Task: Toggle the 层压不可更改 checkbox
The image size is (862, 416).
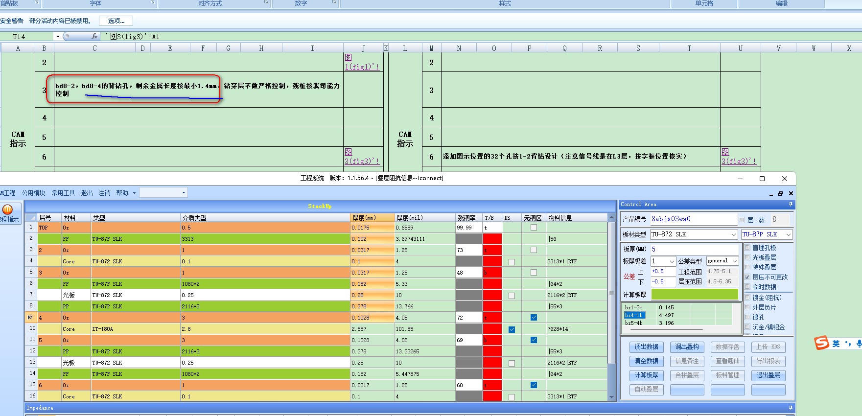Action: (x=747, y=277)
